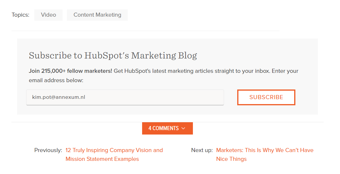Click 'Nice Things' on the next-article link
Viewport: 340px width, 174px height.
[231, 159]
